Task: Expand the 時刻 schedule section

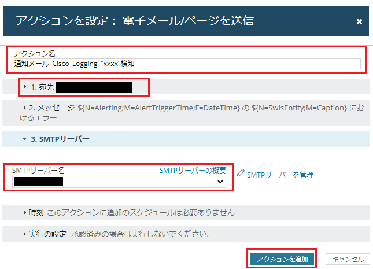Action: 186,212
